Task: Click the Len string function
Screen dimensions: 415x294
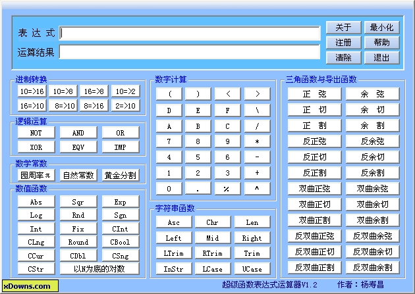Action: pyautogui.click(x=252, y=222)
